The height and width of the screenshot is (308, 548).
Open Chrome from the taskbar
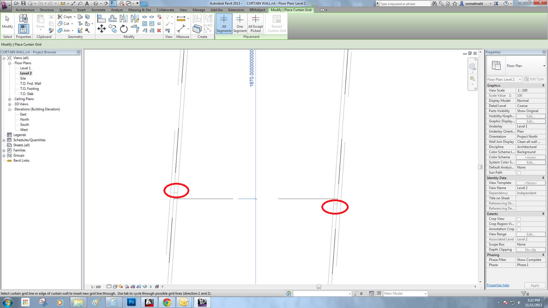tap(167, 302)
